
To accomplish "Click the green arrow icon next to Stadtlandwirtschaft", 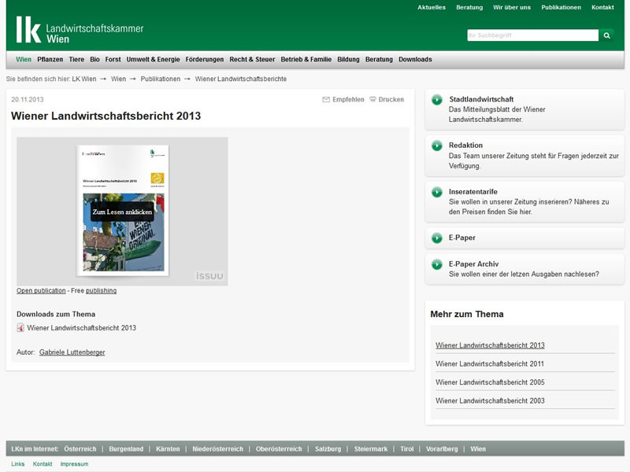I will [x=437, y=100].
